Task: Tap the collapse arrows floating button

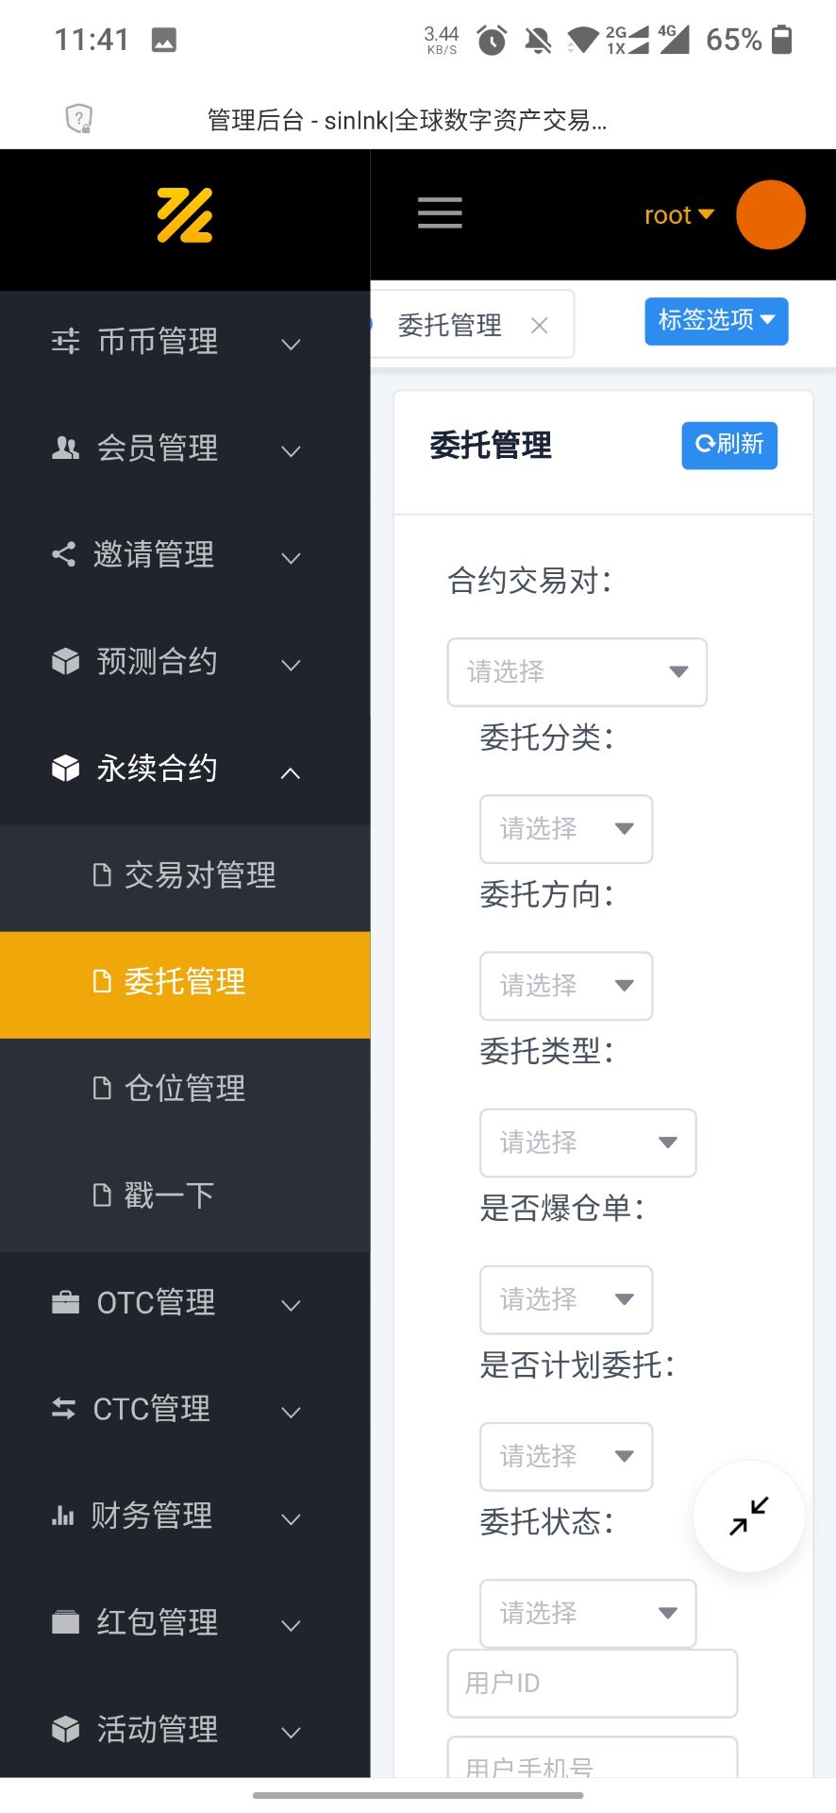Action: (749, 1516)
